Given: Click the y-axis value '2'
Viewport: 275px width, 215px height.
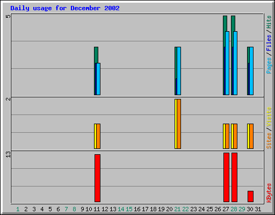Looking at the screenshot, I should click(x=8, y=99).
